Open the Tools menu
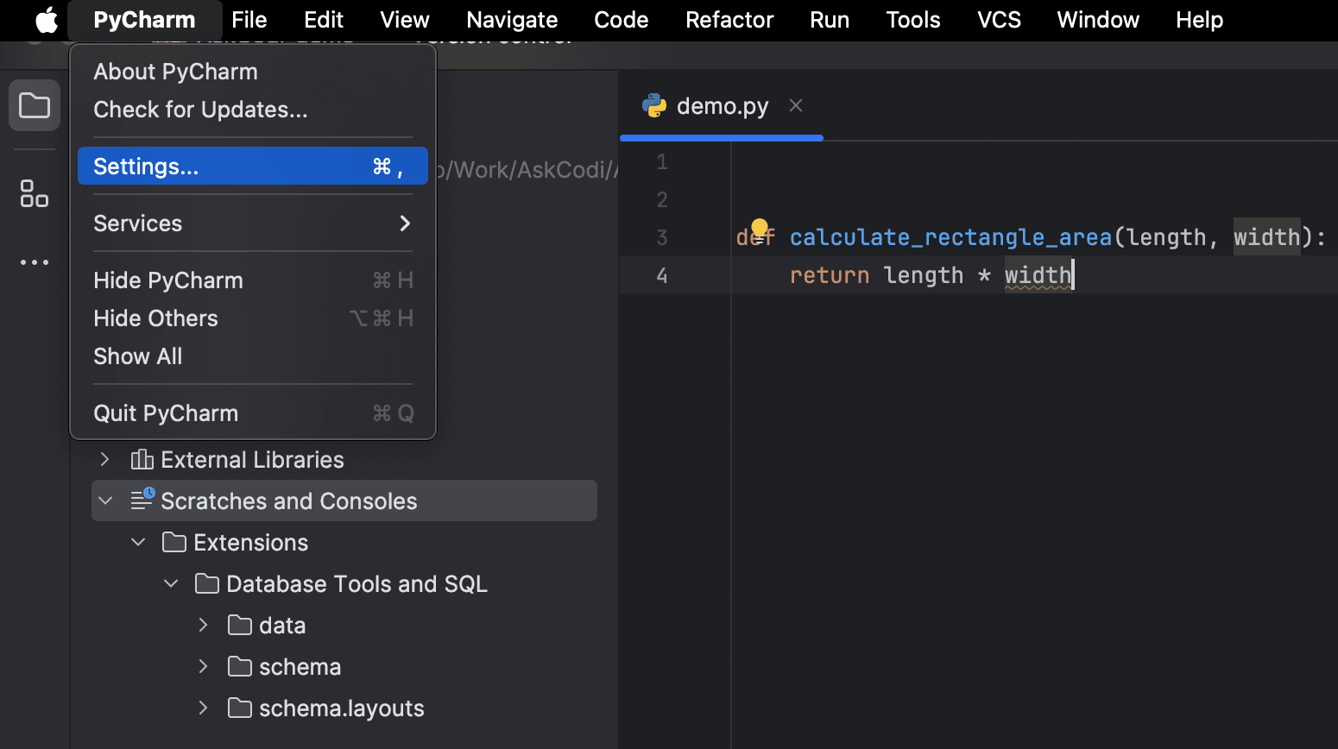 point(913,20)
